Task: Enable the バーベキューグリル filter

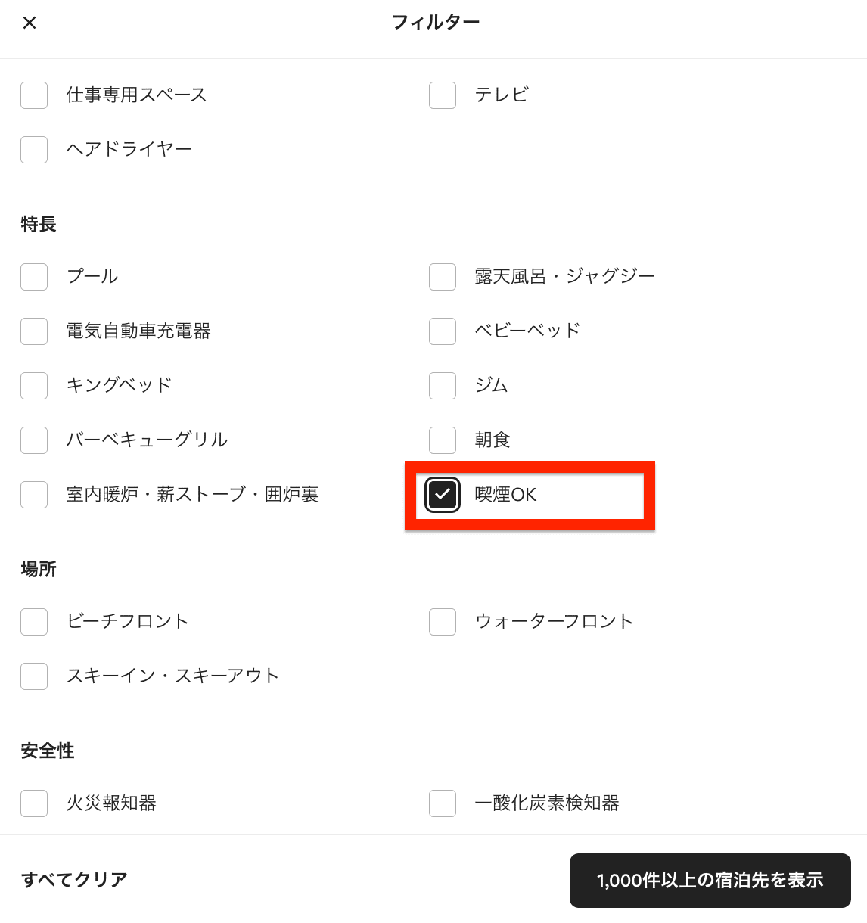Action: pos(34,440)
